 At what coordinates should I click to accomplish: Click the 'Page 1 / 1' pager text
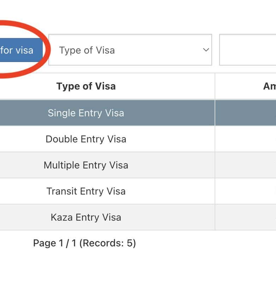click(54, 243)
